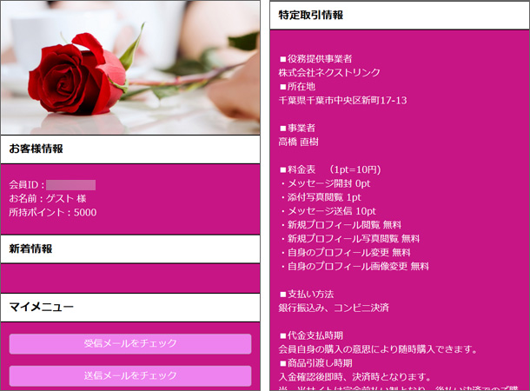Click the メッセージ送信 10pt entry
The height and width of the screenshot is (391, 530).
click(328, 211)
